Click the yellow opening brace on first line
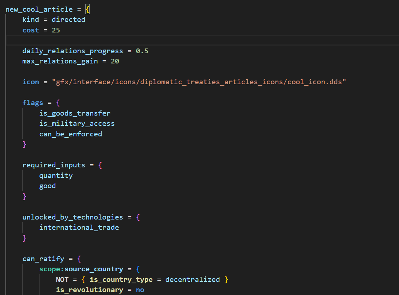This screenshot has height=295, width=399. coord(87,10)
